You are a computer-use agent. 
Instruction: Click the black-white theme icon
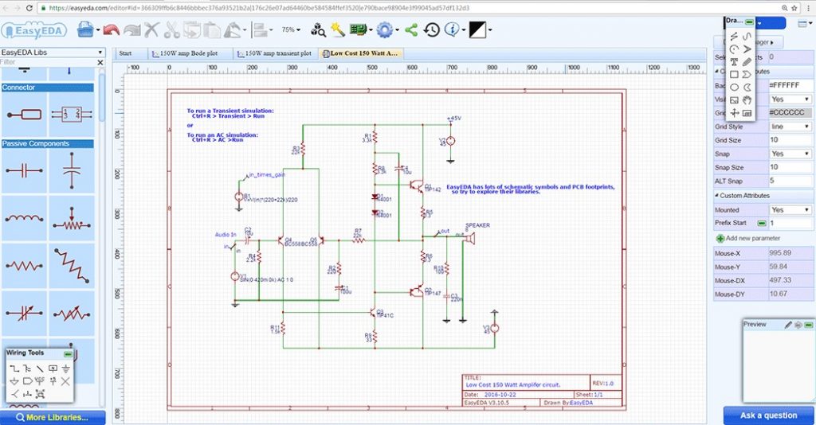pyautogui.click(x=478, y=30)
